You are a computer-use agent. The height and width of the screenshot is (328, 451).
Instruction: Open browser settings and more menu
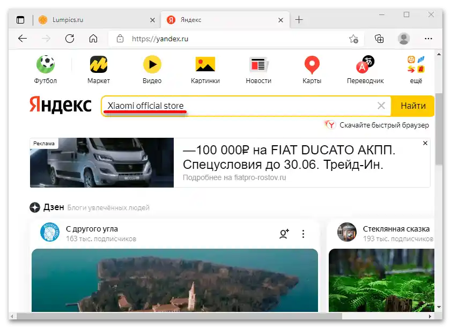428,39
